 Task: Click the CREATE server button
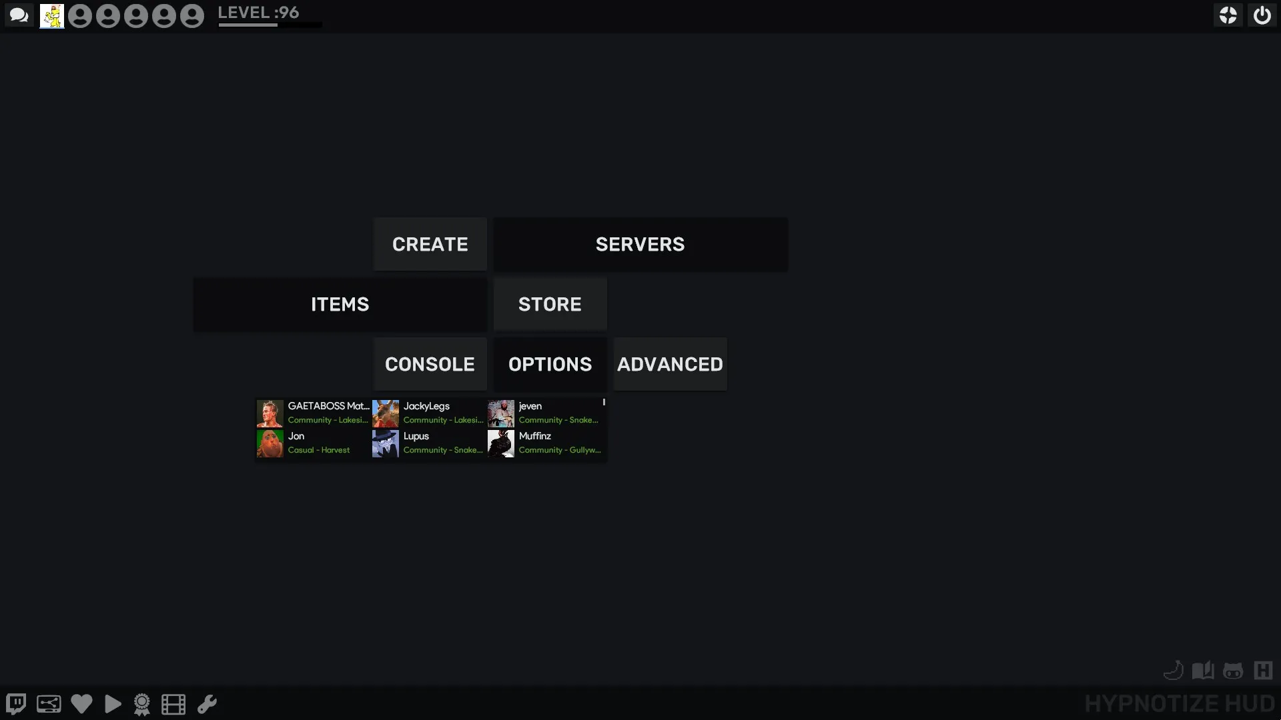pyautogui.click(x=430, y=244)
